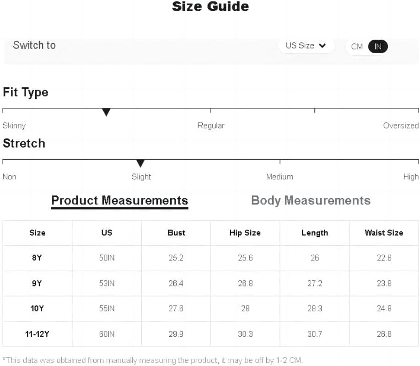Click the Stretch triangle marker
The image size is (420, 366).
[x=140, y=163]
